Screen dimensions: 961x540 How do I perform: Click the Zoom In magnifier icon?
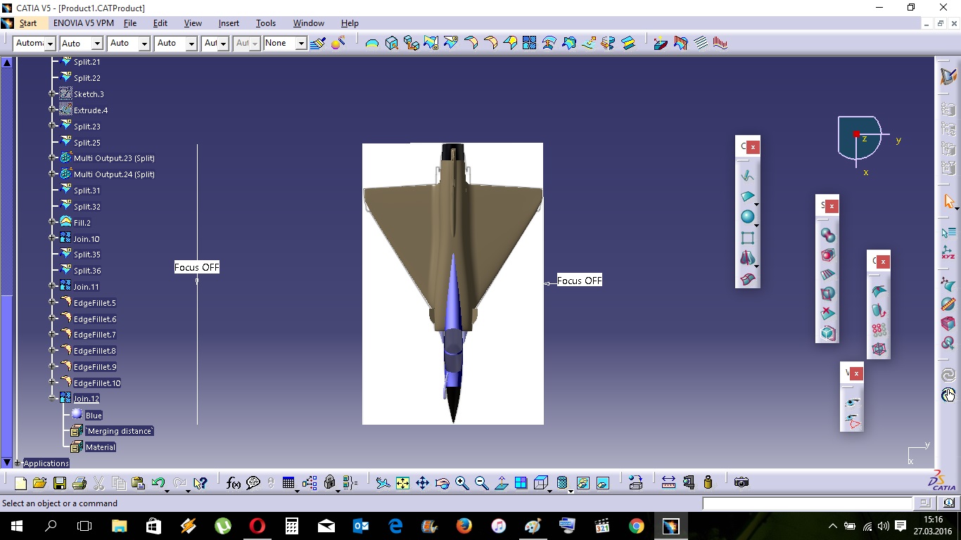point(462,483)
